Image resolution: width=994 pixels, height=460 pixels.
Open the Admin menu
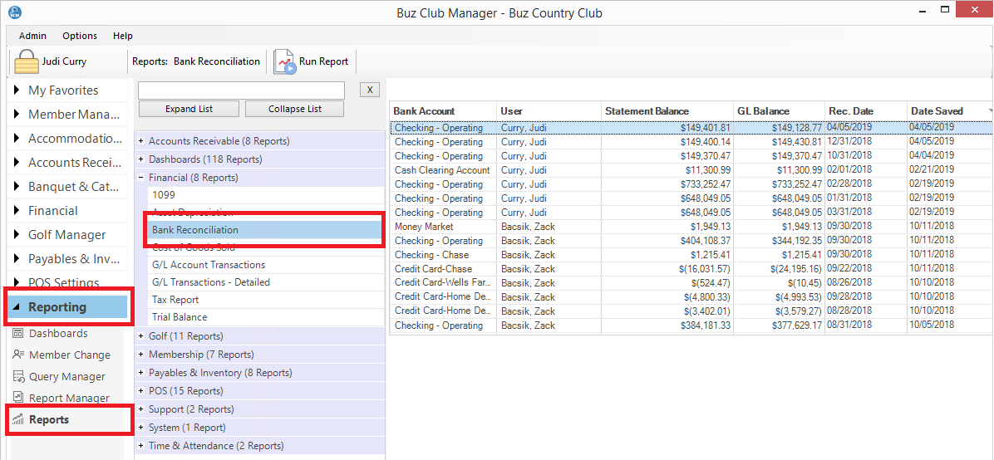32,36
